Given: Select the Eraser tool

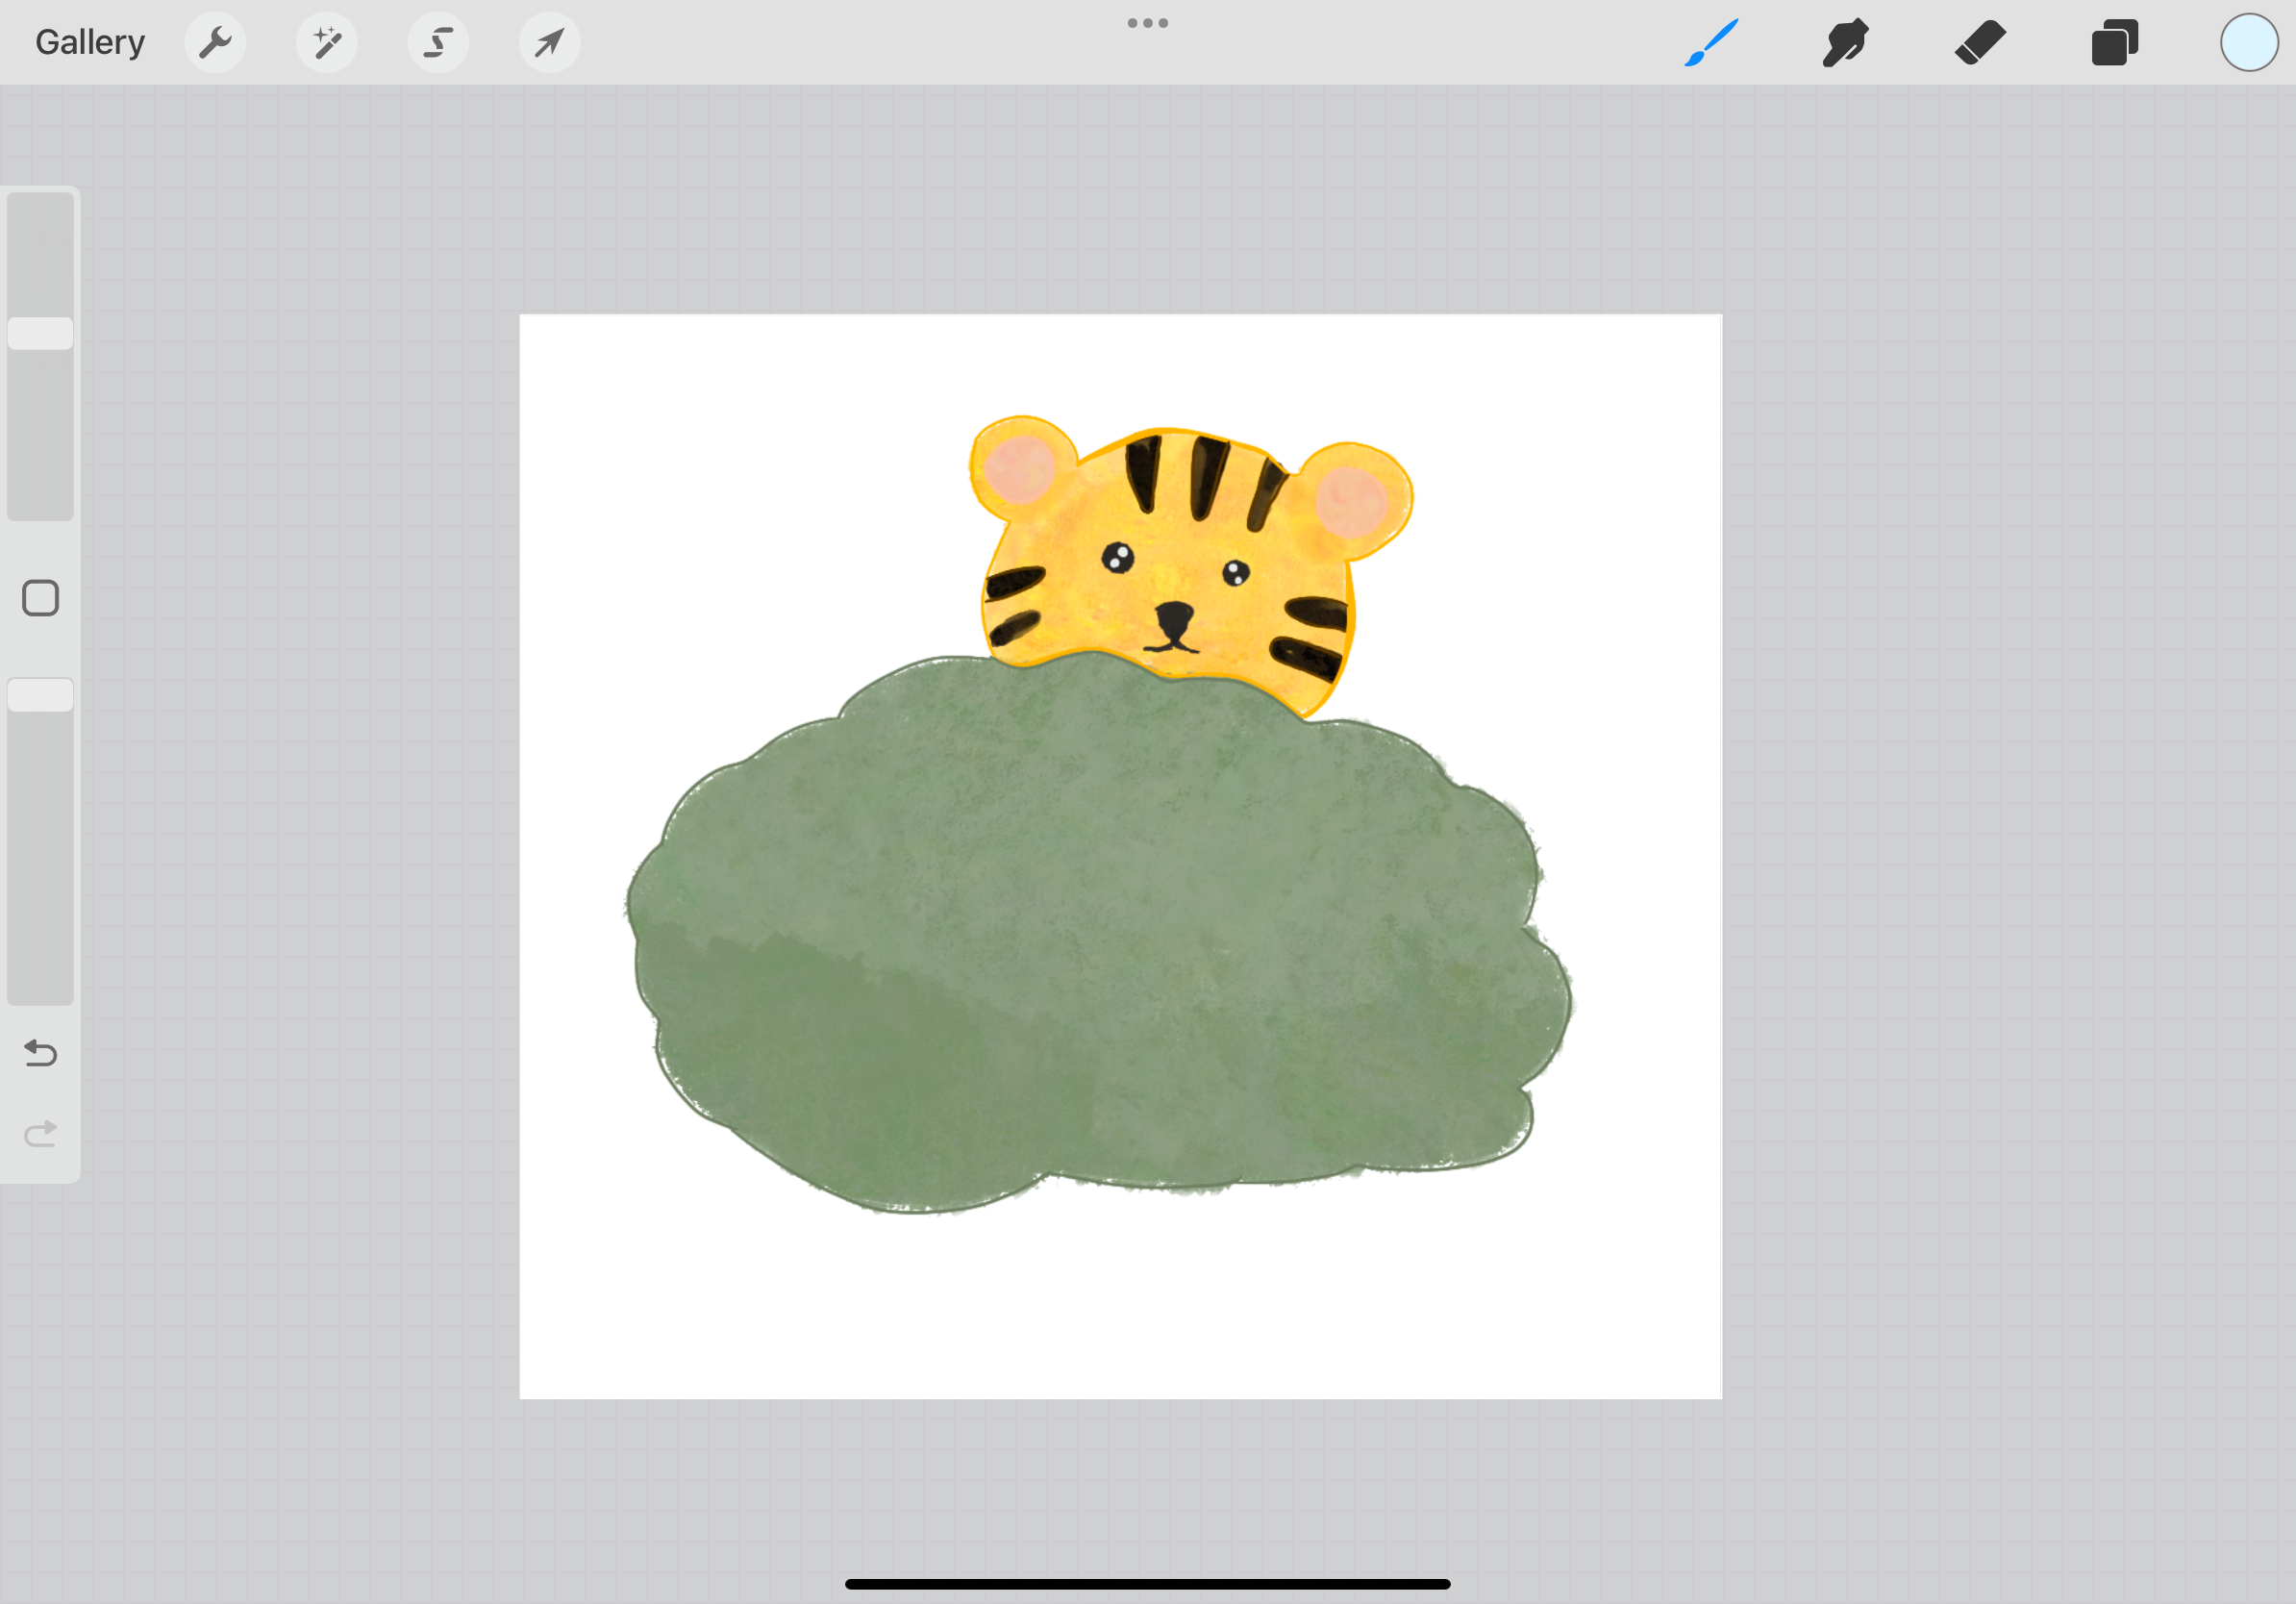Looking at the screenshot, I should tap(1981, 42).
